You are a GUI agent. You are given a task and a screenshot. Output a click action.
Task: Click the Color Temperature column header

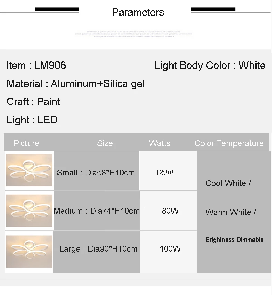point(229,143)
